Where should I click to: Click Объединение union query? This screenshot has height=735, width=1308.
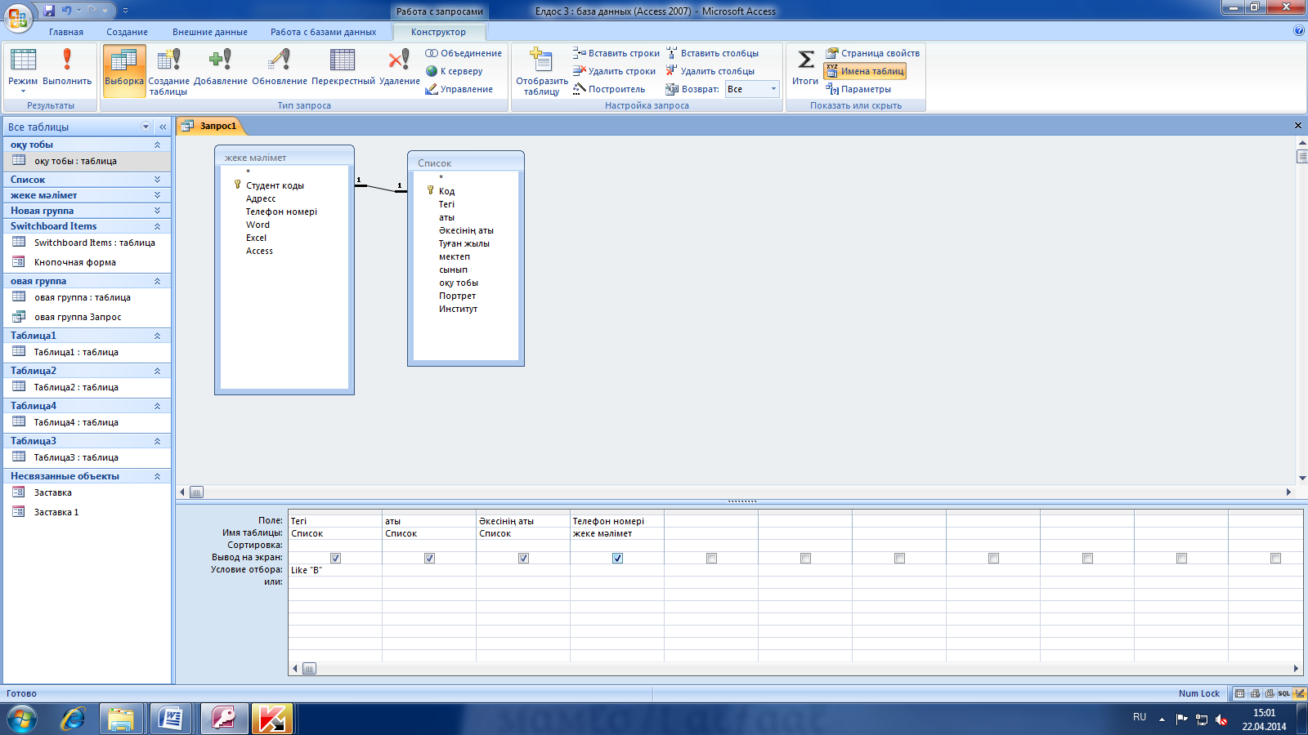point(464,53)
